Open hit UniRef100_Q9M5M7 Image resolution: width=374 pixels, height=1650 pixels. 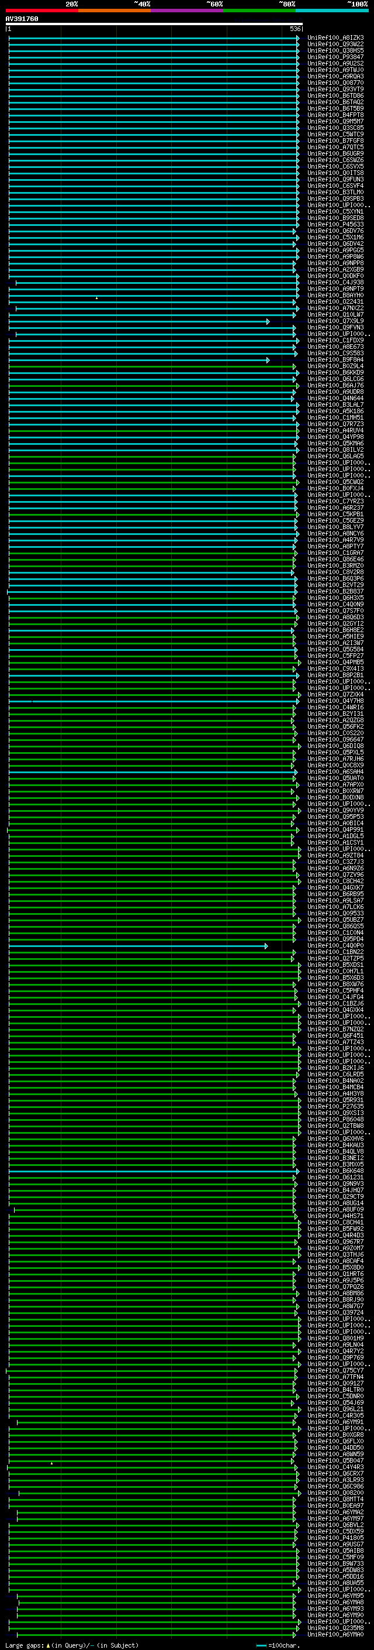pyautogui.click(x=335, y=122)
